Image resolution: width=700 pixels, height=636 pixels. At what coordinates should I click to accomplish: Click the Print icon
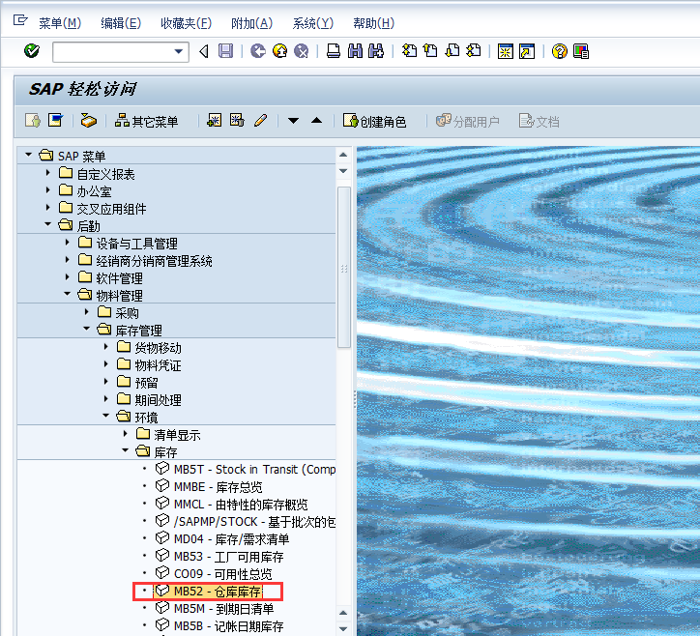pyautogui.click(x=334, y=51)
